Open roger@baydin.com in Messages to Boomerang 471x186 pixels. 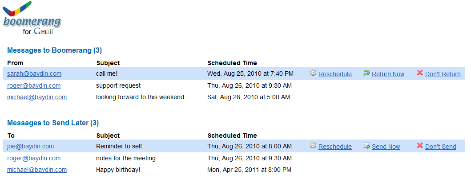coord(34,85)
